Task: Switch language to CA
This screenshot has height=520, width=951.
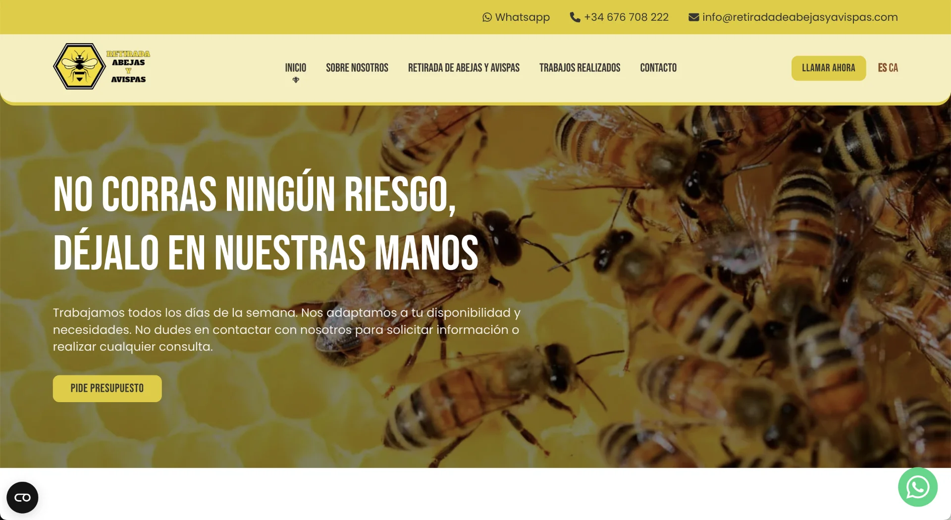Action: click(x=894, y=68)
